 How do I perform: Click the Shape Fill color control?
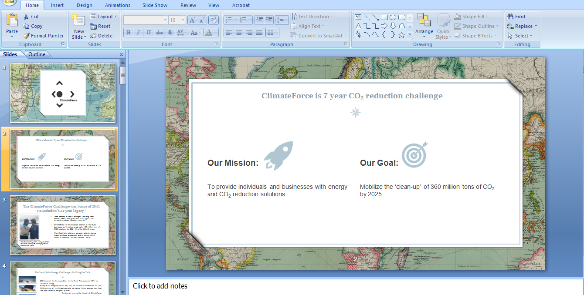[472, 17]
